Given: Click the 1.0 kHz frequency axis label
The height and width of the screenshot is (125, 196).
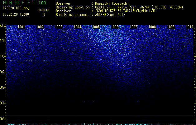Looking at the screenshot, I should pyautogui.click(x=2, y=56).
